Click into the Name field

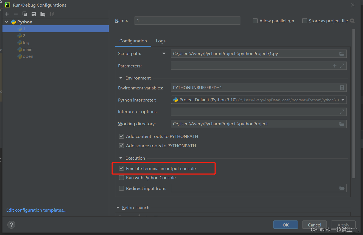187,21
